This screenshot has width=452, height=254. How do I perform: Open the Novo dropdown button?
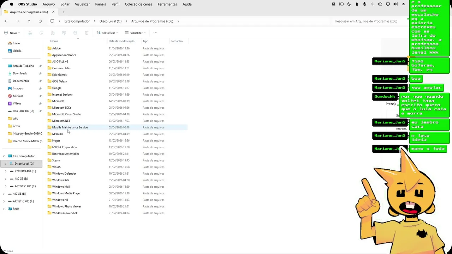(12, 33)
